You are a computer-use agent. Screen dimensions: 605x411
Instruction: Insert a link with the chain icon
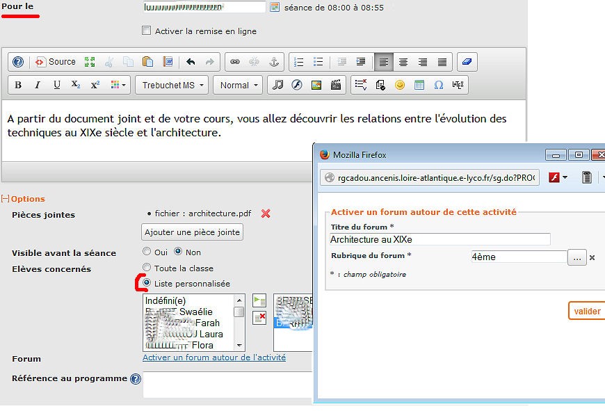(235, 62)
